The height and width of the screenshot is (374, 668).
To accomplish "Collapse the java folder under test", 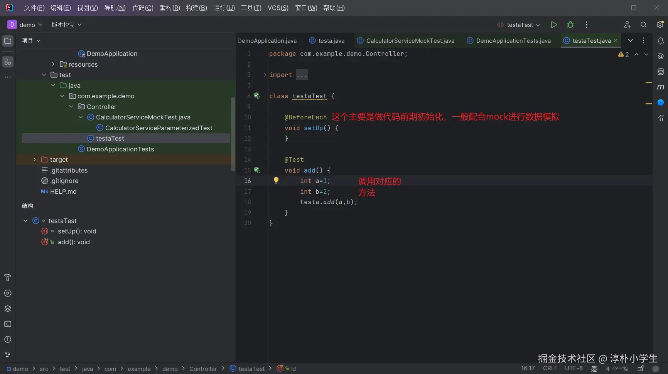I will (x=53, y=86).
